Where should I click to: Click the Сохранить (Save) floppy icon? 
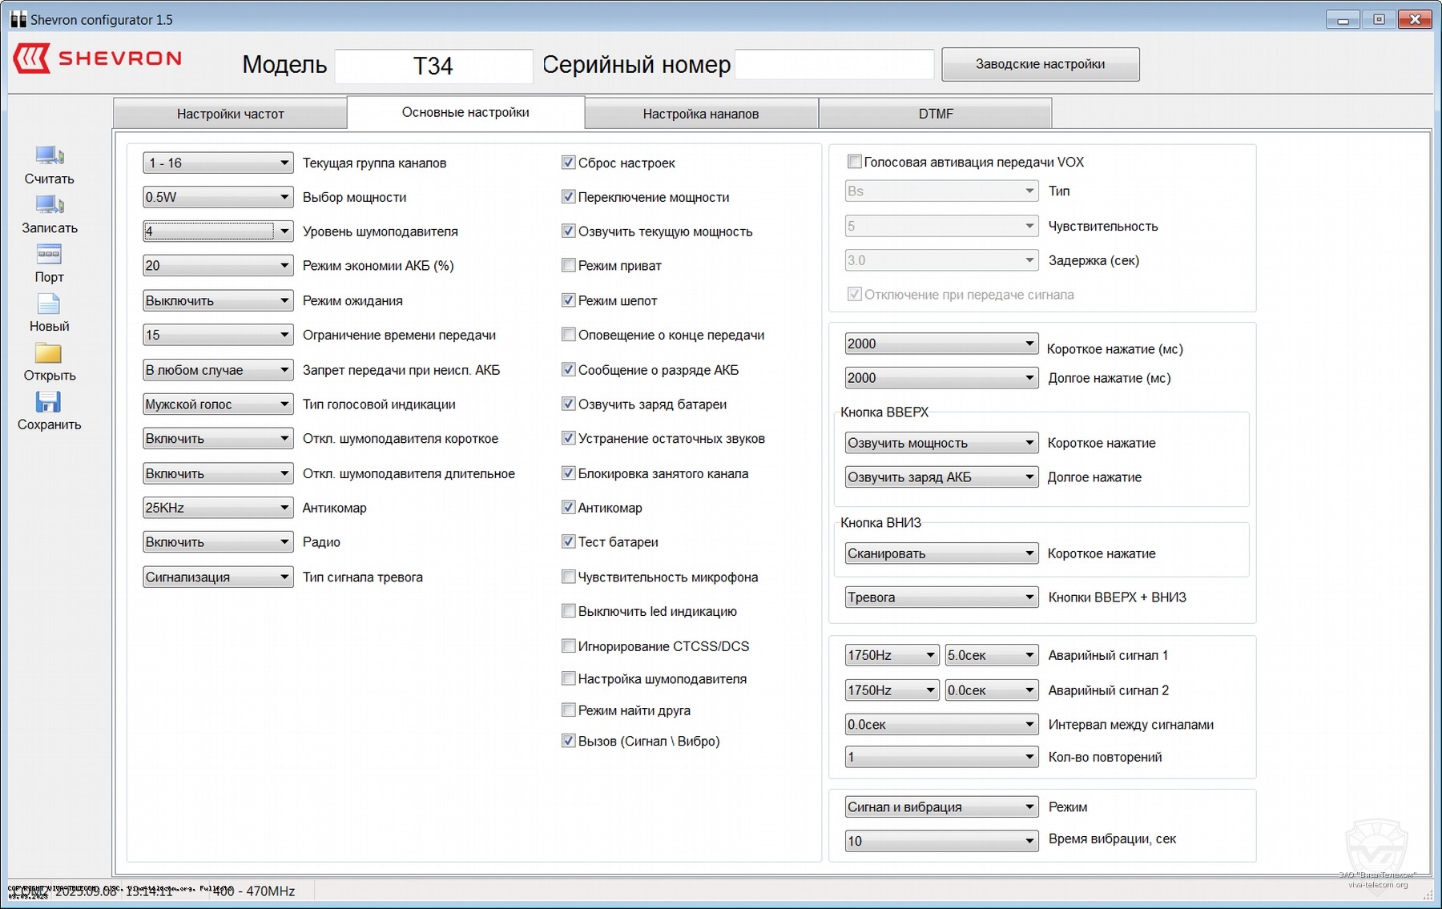tap(49, 402)
